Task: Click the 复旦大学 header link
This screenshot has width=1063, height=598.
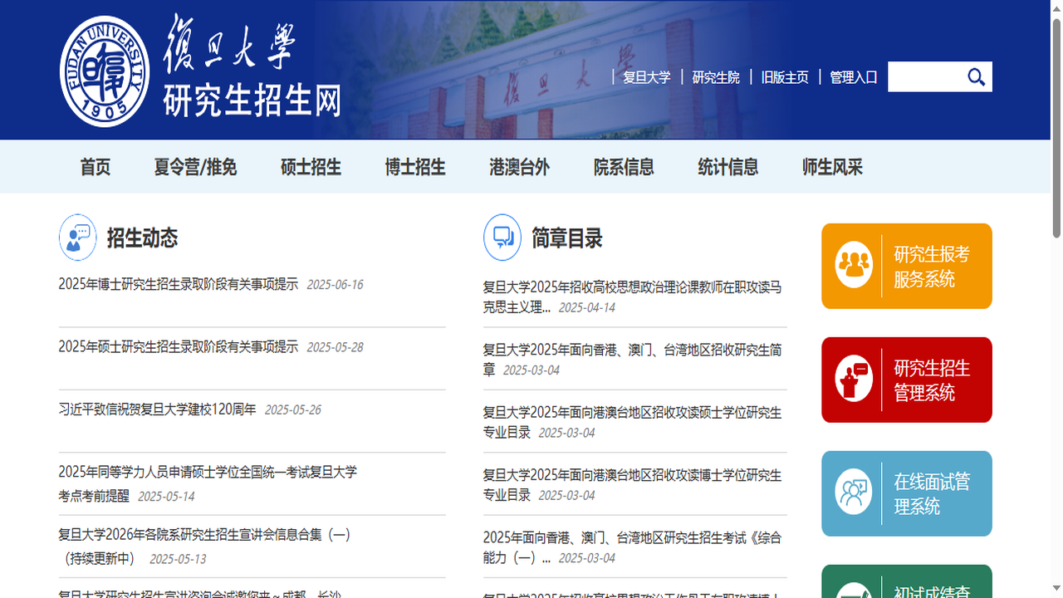Action: 646,77
